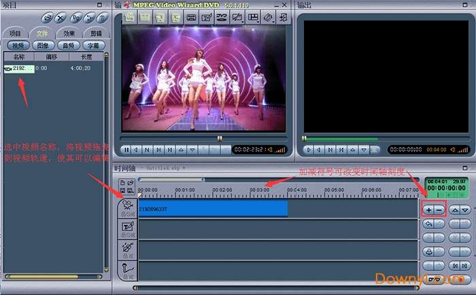Image resolution: width=476 pixels, height=295 pixels.
Task: Click the timeline zoom-out minus button
Action: pos(439,210)
